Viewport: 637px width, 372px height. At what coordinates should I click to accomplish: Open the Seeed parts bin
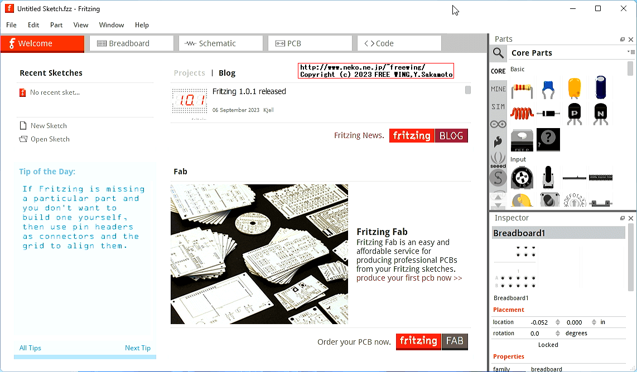pyautogui.click(x=498, y=159)
